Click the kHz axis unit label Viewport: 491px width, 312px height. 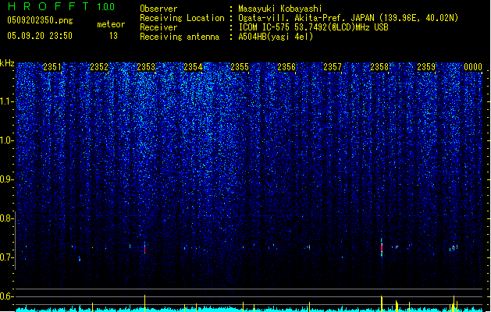click(7, 63)
